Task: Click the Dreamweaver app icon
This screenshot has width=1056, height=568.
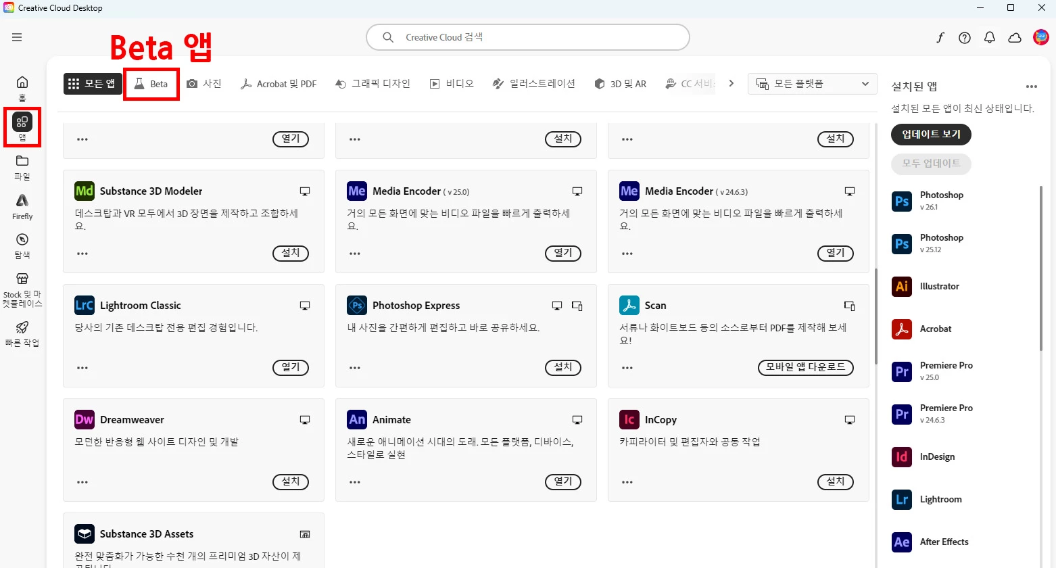Action: [85, 419]
